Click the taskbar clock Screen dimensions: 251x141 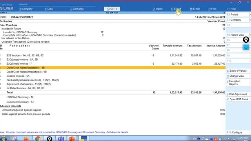pyautogui.click(x=242, y=138)
